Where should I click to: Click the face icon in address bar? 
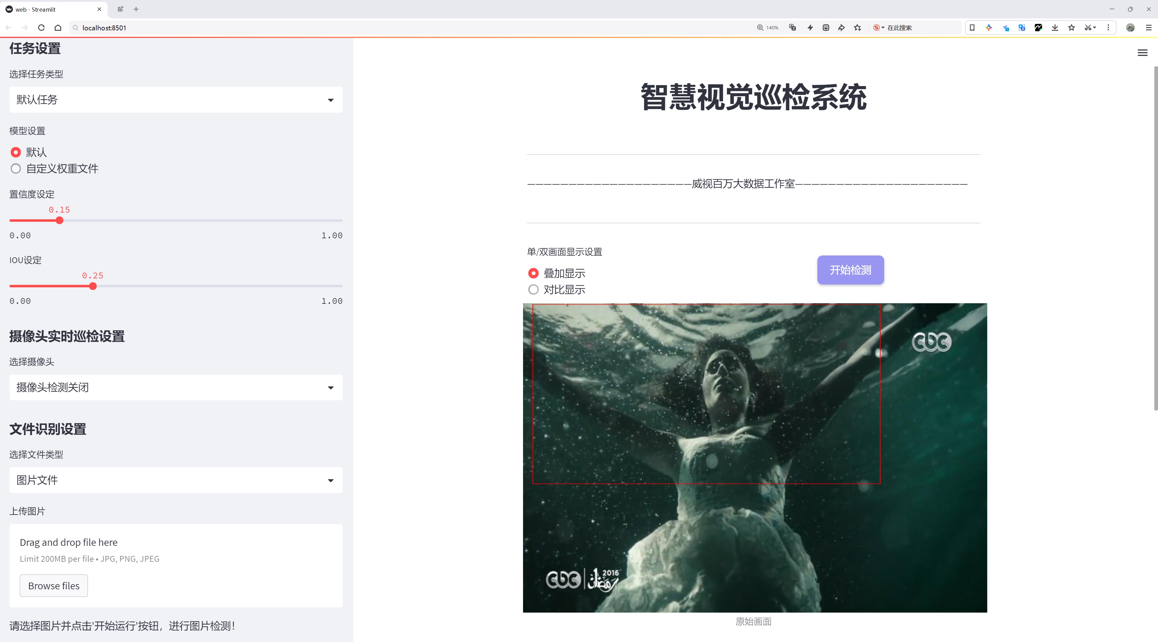coord(826,28)
